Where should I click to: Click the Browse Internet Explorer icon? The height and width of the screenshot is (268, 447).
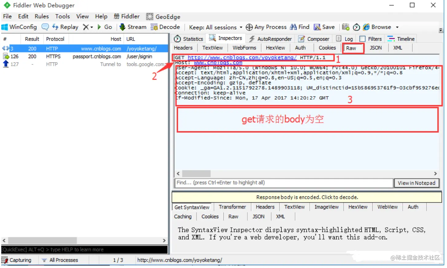[x=366, y=27]
